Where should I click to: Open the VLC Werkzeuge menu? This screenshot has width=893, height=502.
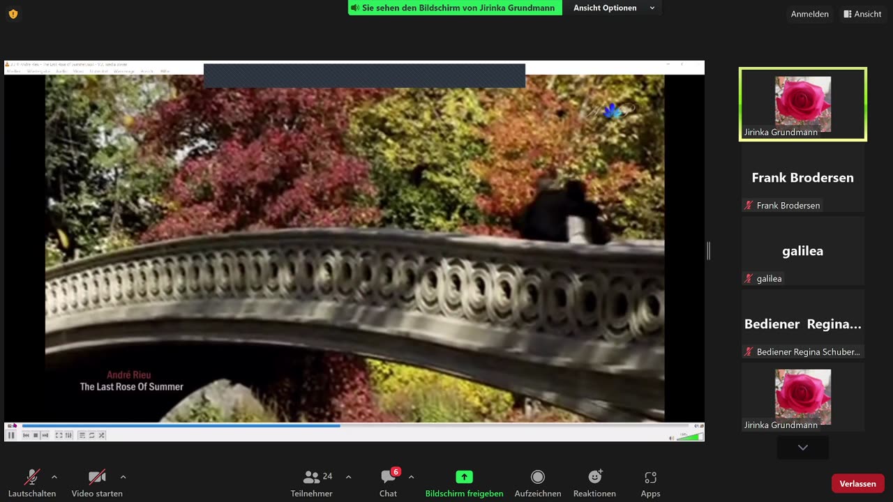124,71
